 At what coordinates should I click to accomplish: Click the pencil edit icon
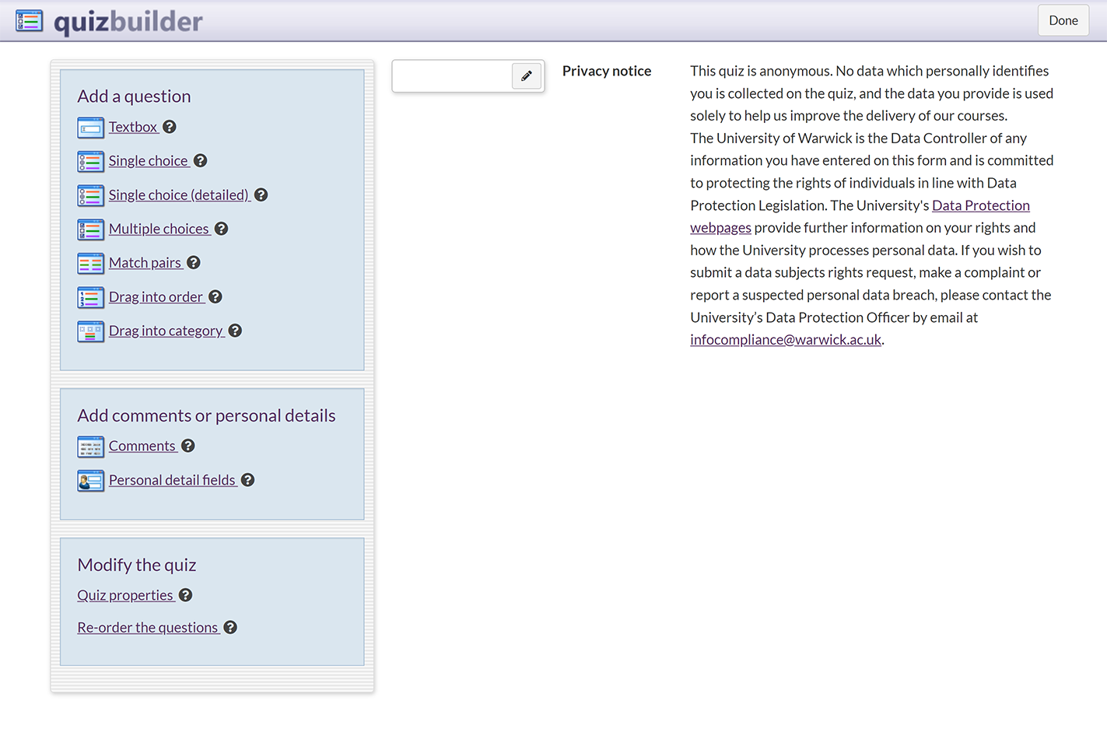coord(527,76)
